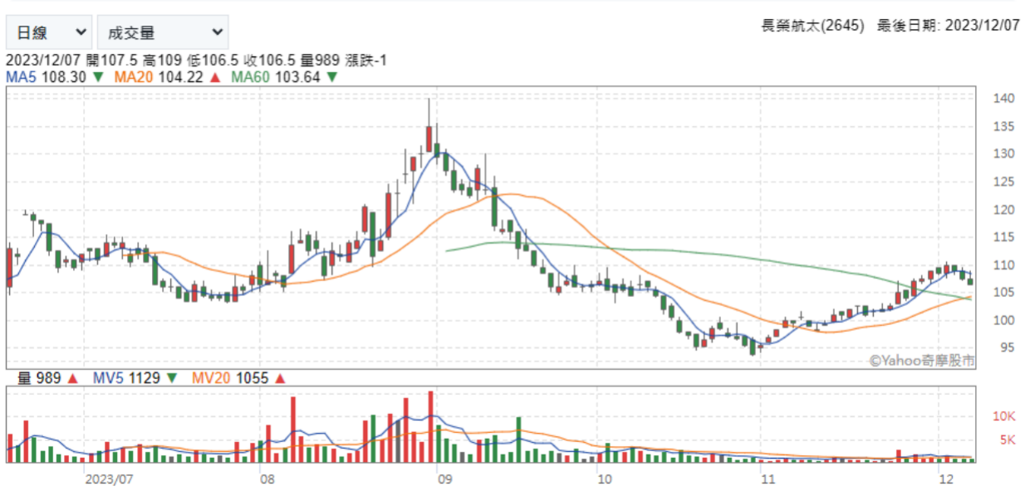Screen dimensions: 1025x491
Task: Click the red up arrow next to 量 989
Action: (x=72, y=378)
